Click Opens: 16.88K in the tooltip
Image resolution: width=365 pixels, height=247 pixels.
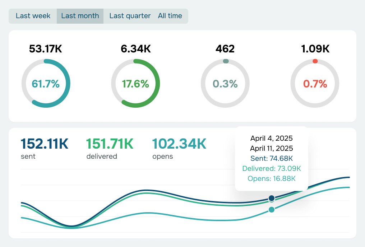271,178
